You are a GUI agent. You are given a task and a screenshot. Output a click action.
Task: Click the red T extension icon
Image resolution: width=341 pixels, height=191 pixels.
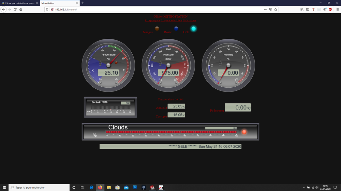pos(313,10)
